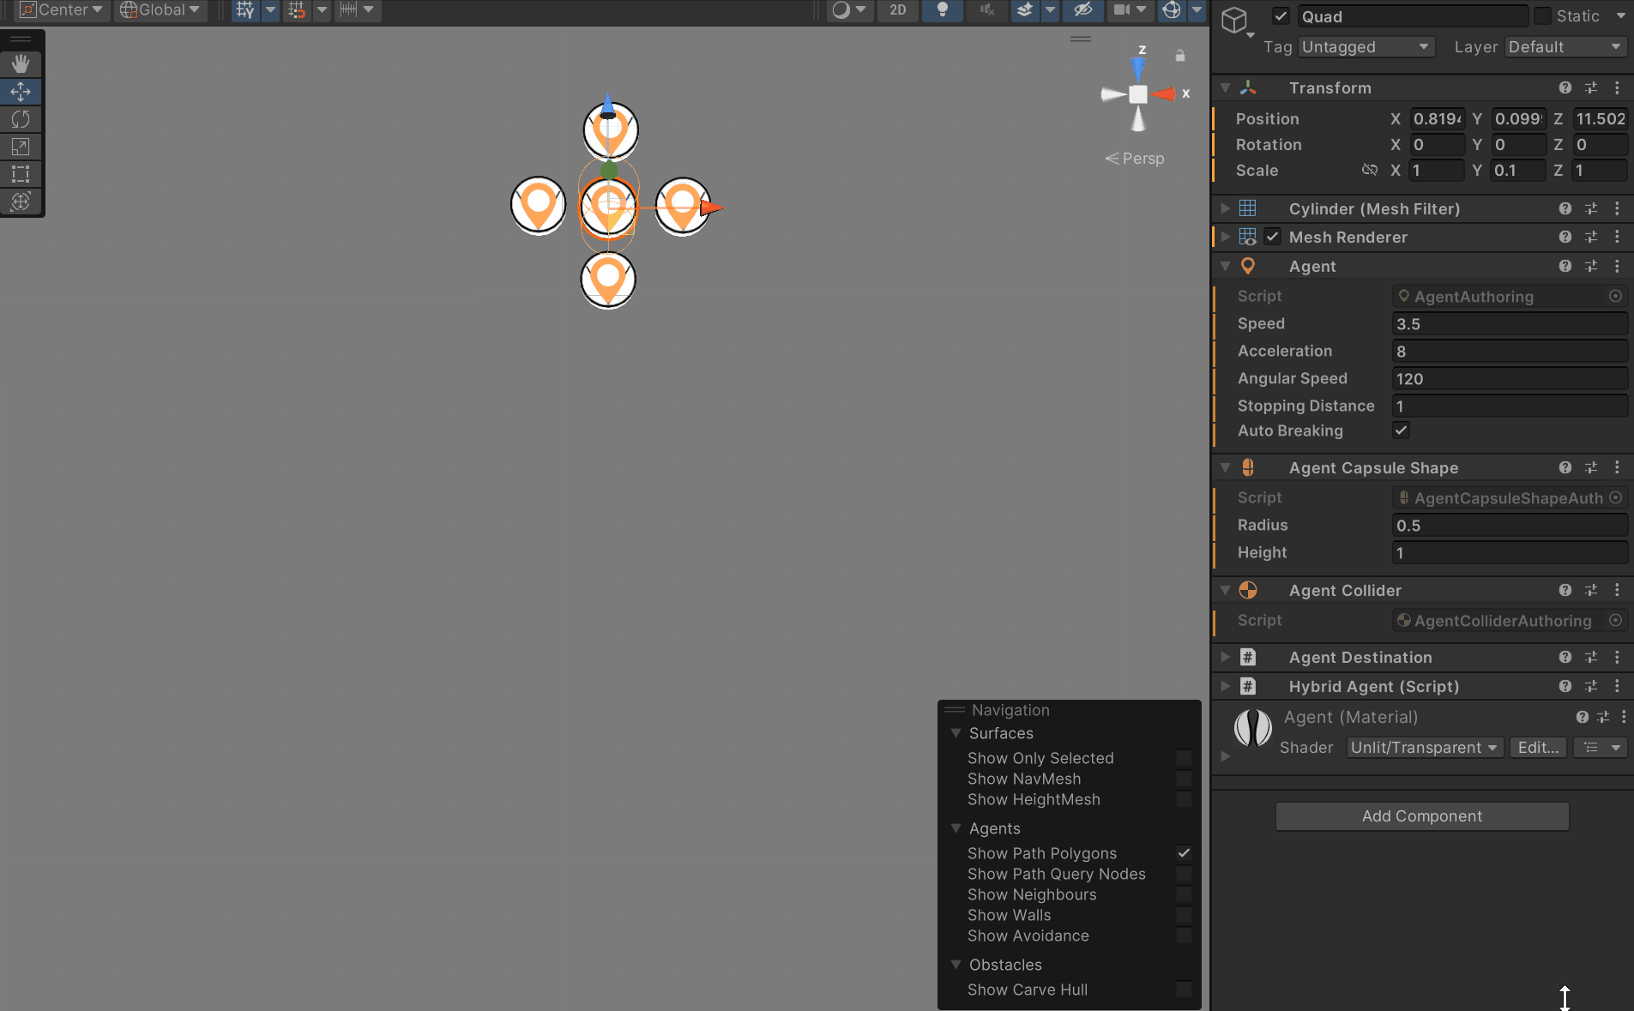Viewport: 1634px width, 1011px height.
Task: Select the Scale tool
Action: (x=21, y=146)
